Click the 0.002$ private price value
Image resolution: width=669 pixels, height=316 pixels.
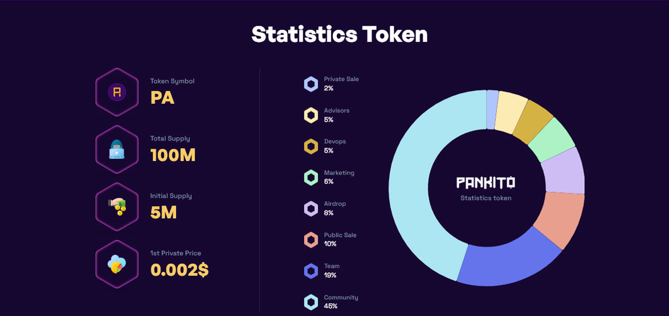click(x=180, y=270)
